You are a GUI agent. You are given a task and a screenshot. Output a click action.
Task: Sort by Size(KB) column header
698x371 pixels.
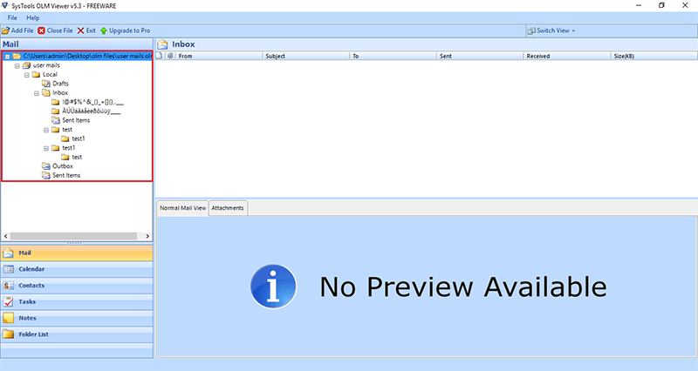point(654,56)
